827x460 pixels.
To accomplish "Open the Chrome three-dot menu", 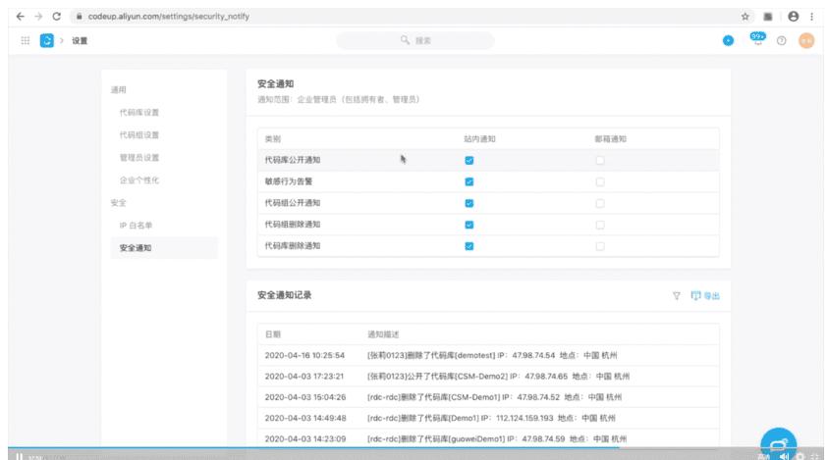I will pyautogui.click(x=811, y=17).
